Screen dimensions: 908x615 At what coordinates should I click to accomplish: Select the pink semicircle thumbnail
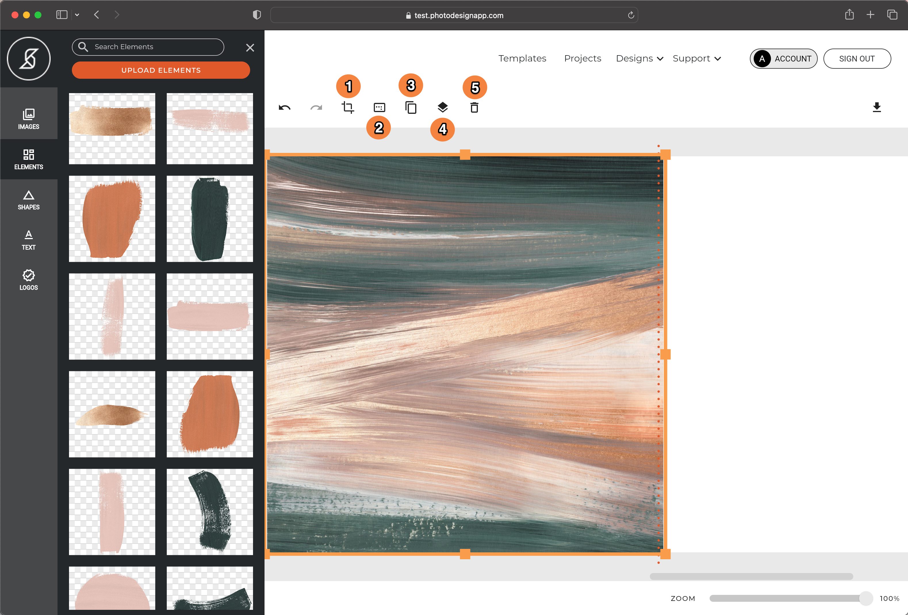pos(112,588)
